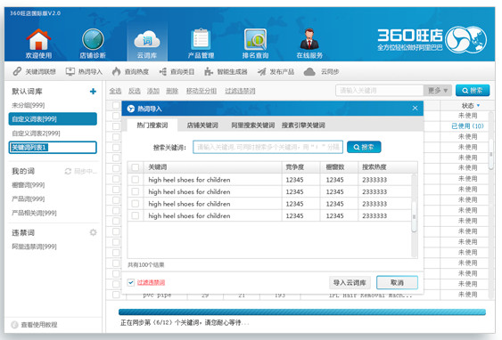
Task: Open the 在线服务 agent icon
Action: click(309, 40)
